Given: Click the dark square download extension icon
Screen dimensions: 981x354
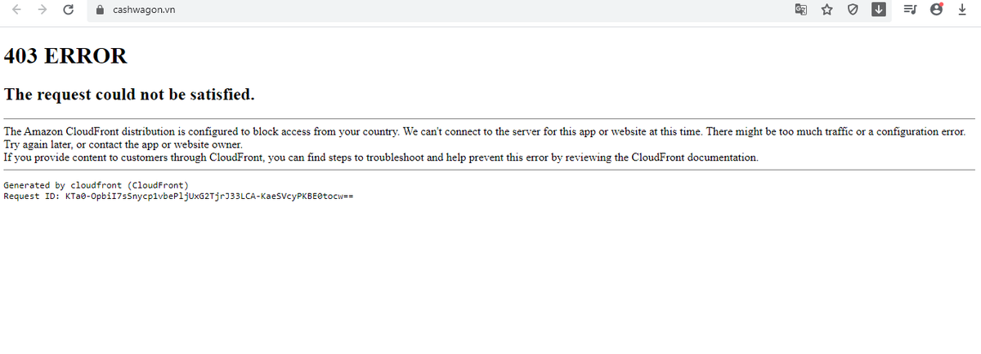Looking at the screenshot, I should pyautogui.click(x=879, y=10).
